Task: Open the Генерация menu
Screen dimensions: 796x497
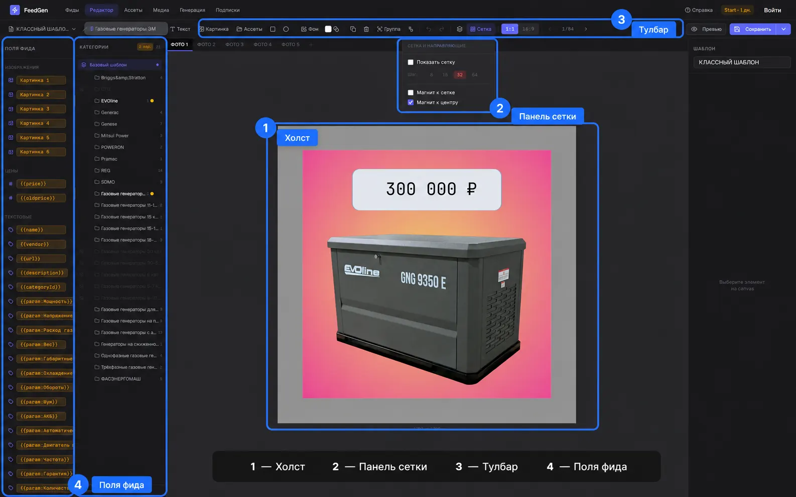Action: [192, 10]
